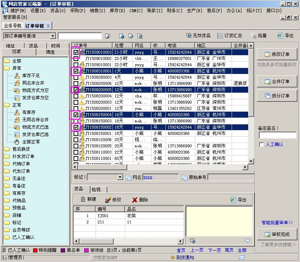Click 审核完成 button
The image size is (300, 262).
277,234
